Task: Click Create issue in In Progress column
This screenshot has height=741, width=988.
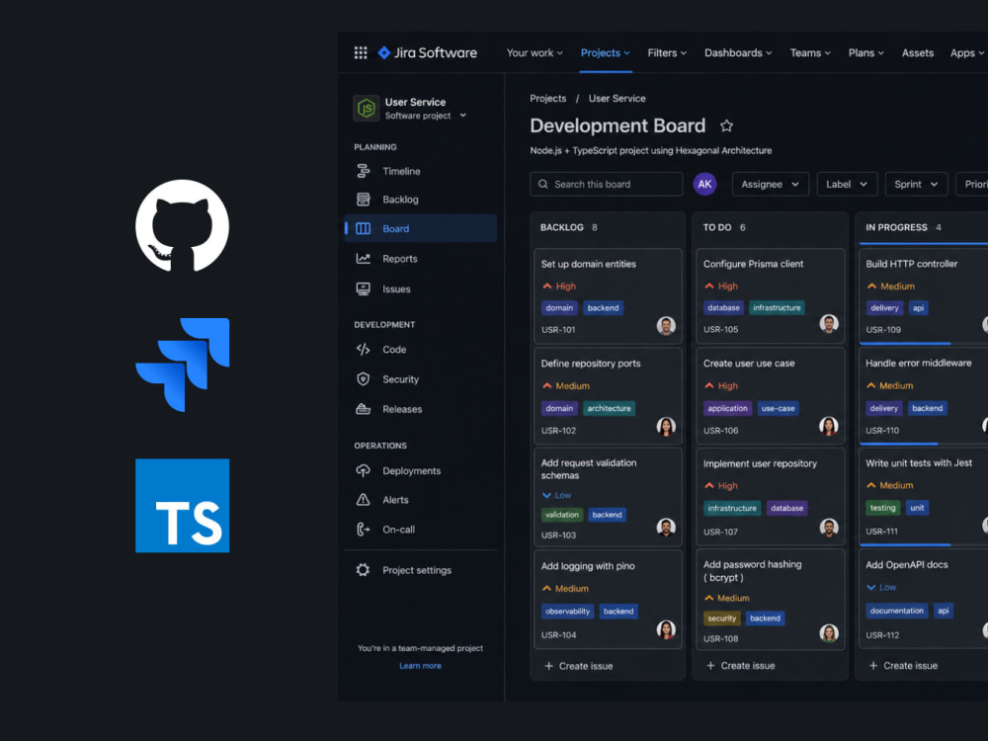Action: coord(903,665)
